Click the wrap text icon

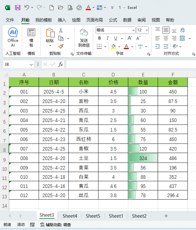click(182, 30)
